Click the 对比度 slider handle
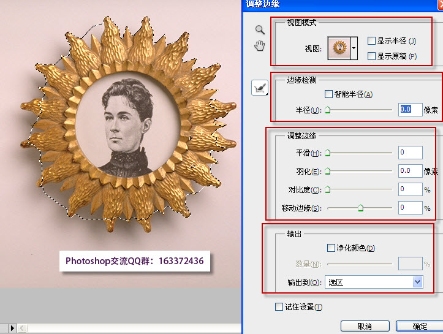This screenshot has width=443, height=334. click(x=327, y=189)
